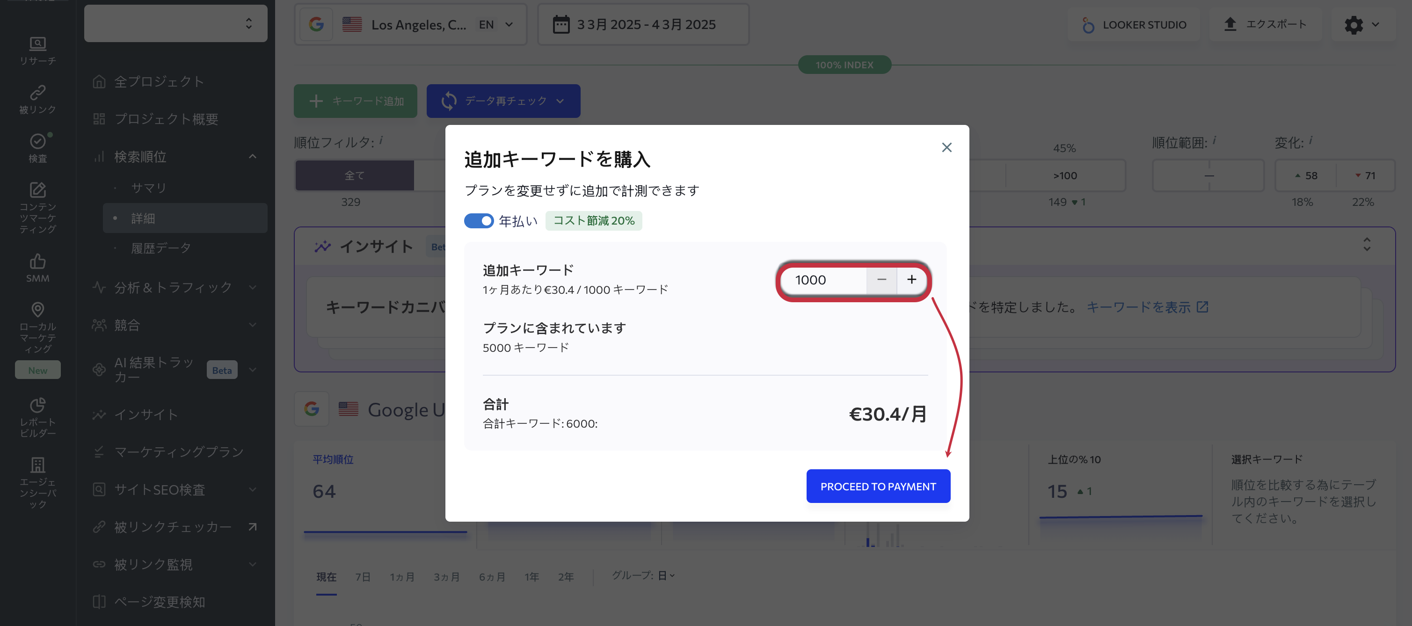
Task: Toggle the 年払い annual billing switch
Action: tap(479, 221)
